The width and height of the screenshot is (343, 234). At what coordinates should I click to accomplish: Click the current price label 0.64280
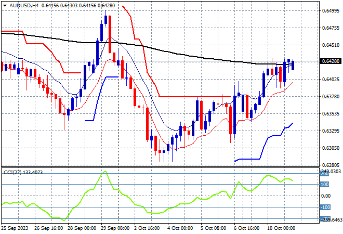coord(331,61)
